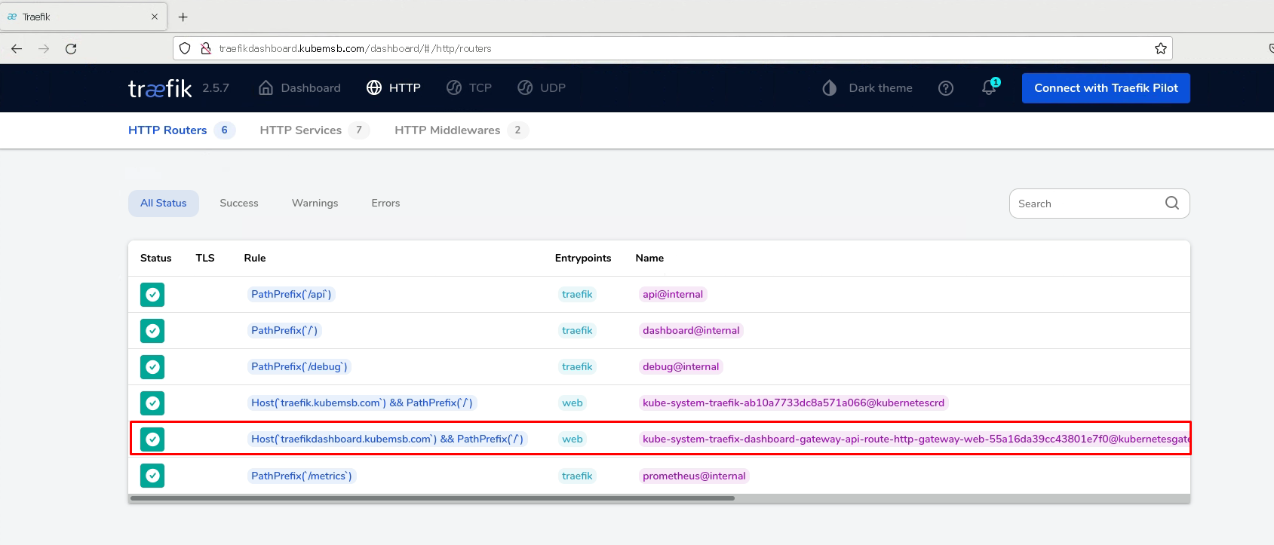The width and height of the screenshot is (1274, 545).
Task: Bookmark this page with star icon
Action: 1160,48
